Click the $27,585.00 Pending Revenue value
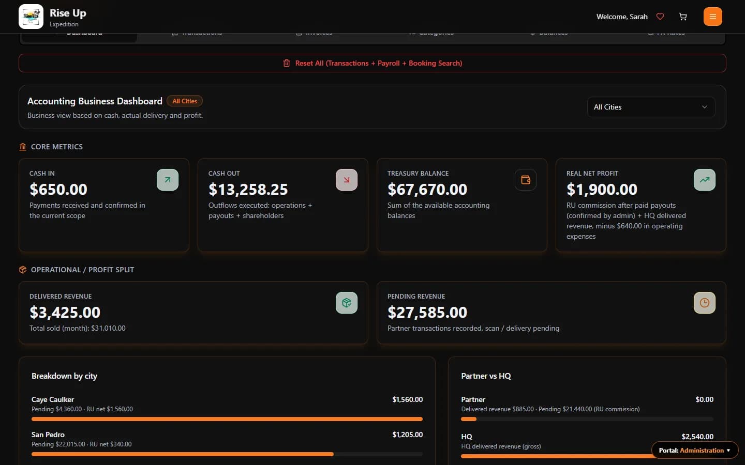 tap(427, 313)
